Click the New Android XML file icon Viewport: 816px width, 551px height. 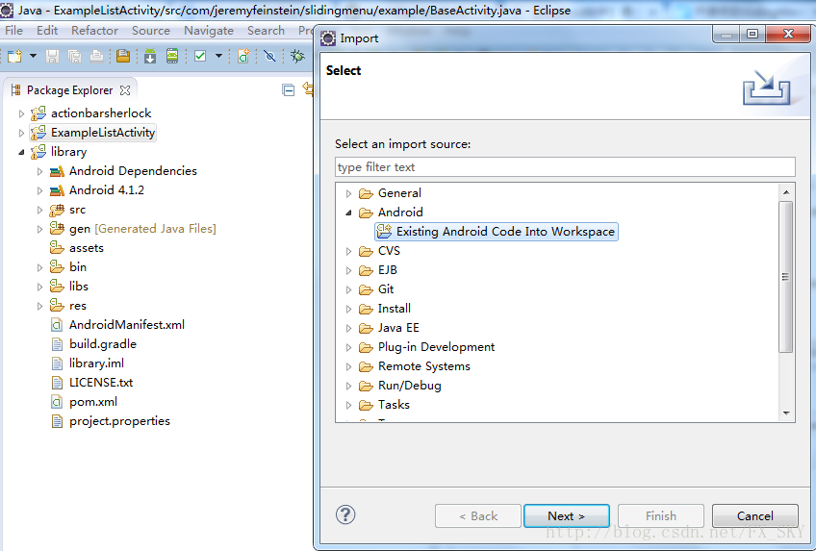coord(243,56)
